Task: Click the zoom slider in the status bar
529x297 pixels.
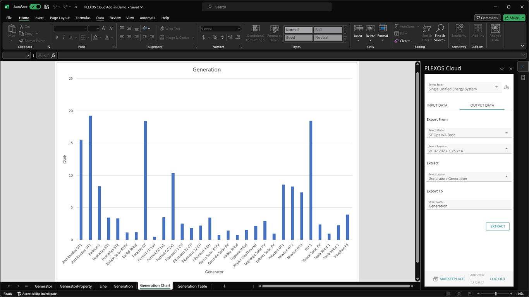Action: [496, 294]
